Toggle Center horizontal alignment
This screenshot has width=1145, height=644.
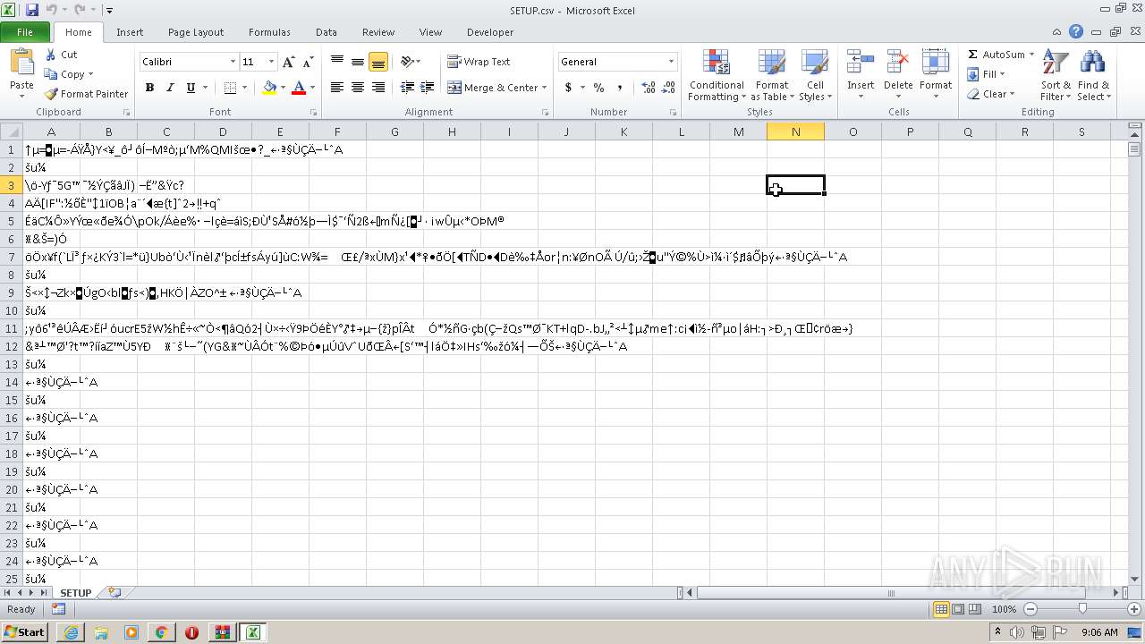click(358, 88)
